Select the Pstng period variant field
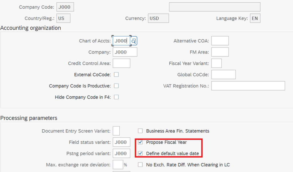The width and height of the screenshot is (293, 172). point(121,153)
